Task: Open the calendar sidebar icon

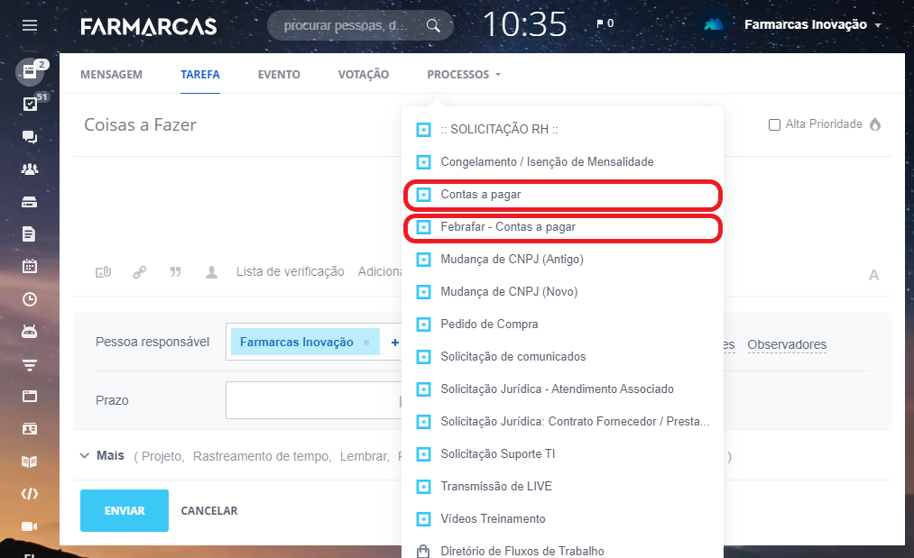Action: point(30,266)
